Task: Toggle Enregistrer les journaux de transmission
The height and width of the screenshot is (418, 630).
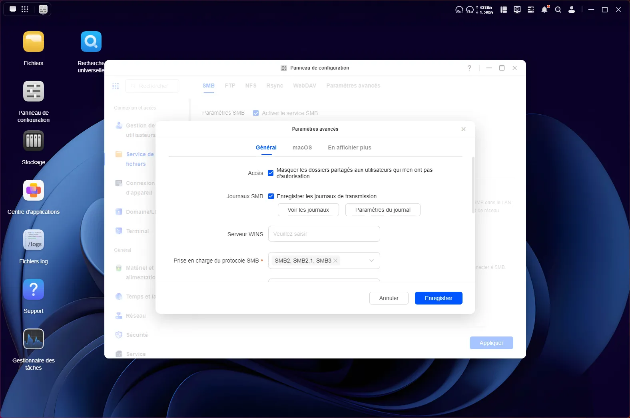Action: (271, 196)
